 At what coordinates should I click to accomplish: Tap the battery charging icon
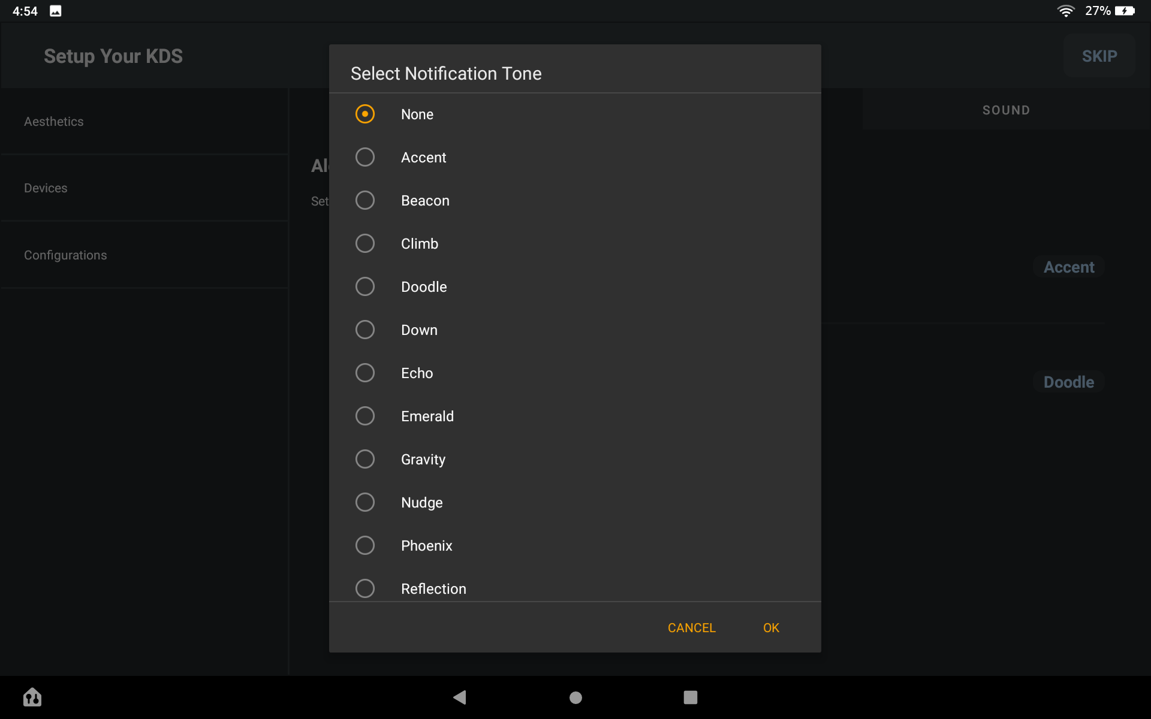click(x=1125, y=11)
